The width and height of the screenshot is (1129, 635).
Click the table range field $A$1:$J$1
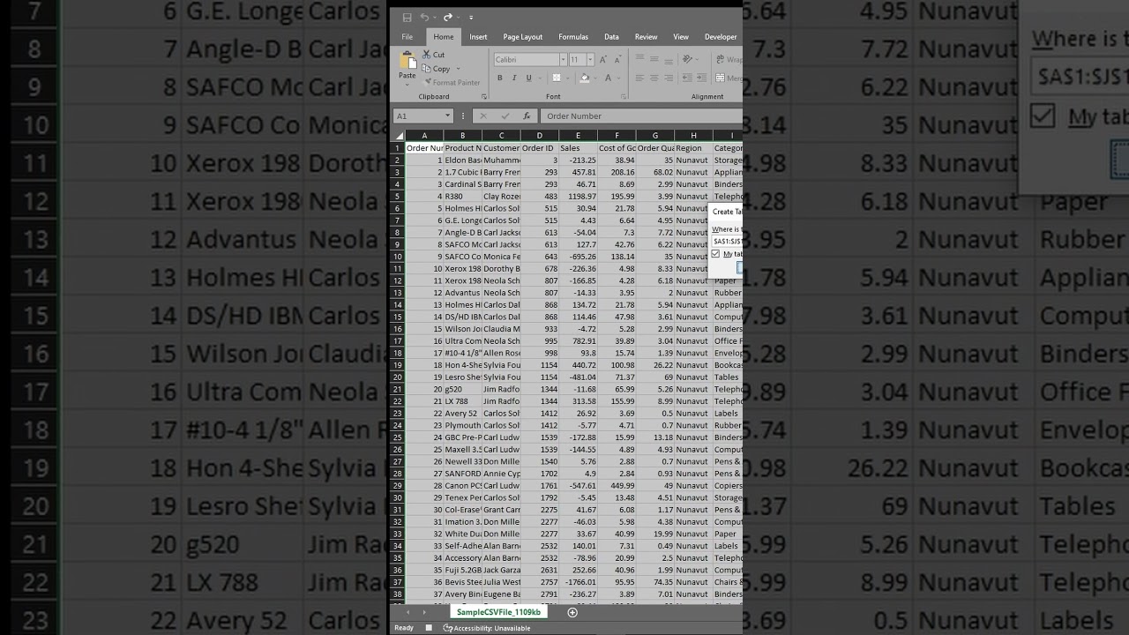coord(728,241)
